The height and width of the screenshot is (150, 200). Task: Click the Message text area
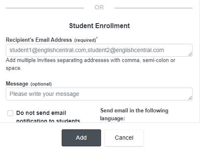(x=99, y=94)
